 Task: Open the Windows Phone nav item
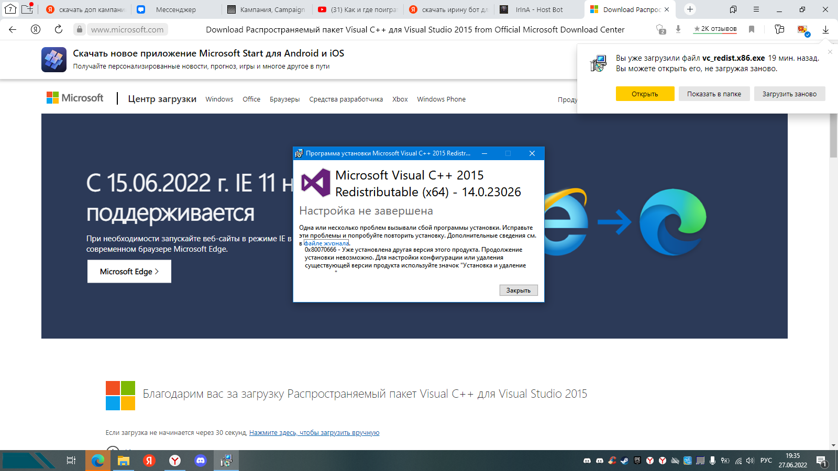pyautogui.click(x=442, y=99)
